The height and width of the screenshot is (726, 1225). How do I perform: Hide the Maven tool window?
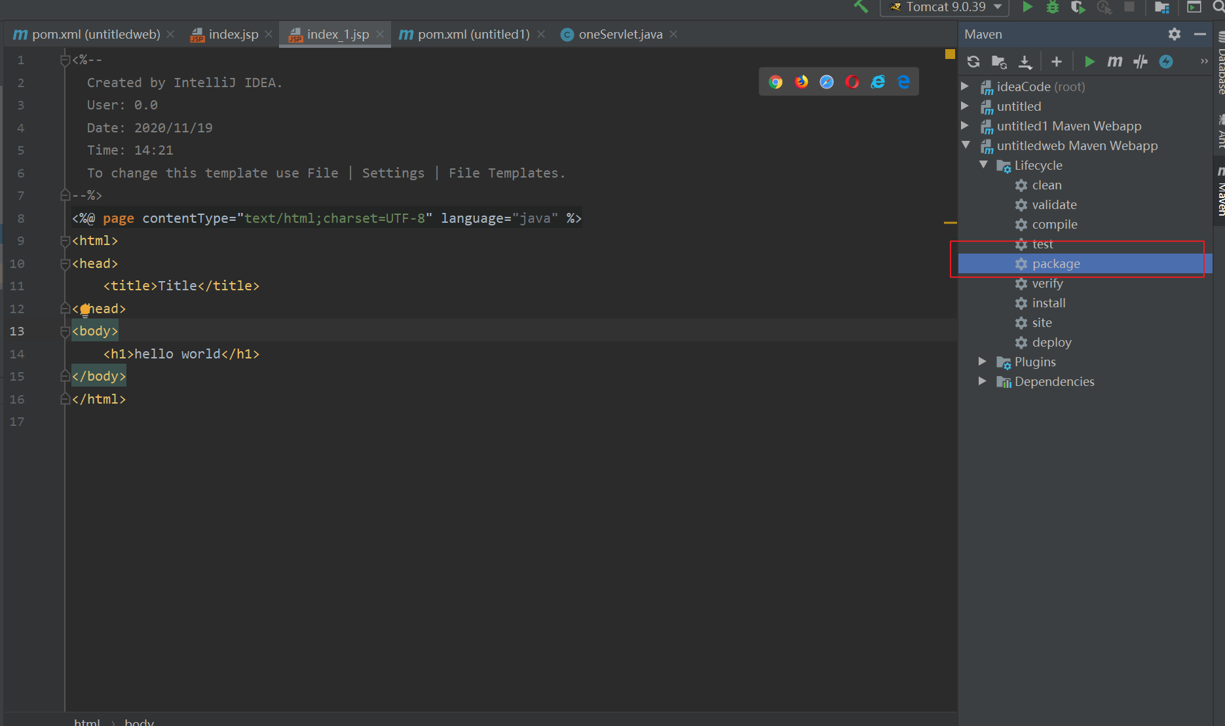point(1200,34)
